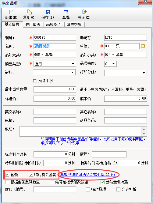Viewport: 153px width, 204px height.
Task: Click the yellow unit picker icon beside 单位
Action: pyautogui.click(x=143, y=46)
